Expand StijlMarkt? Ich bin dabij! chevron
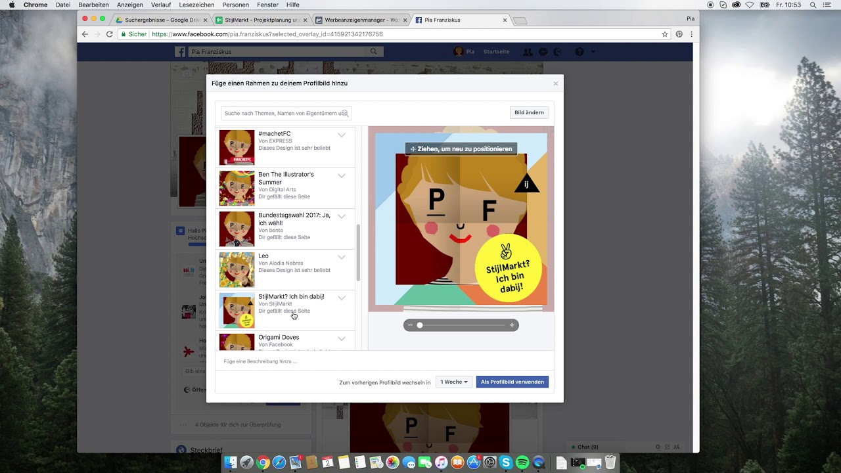The height and width of the screenshot is (473, 841). [342, 298]
